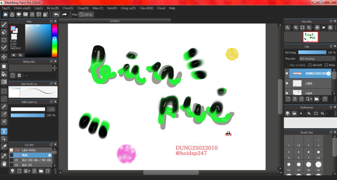Pop out the Lớp layer panel

point(331,46)
